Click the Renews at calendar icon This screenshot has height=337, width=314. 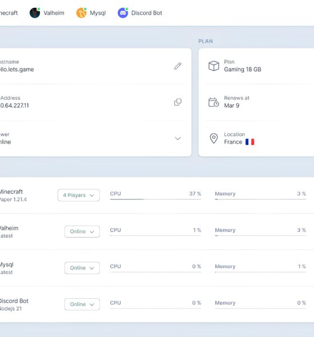[x=214, y=102]
